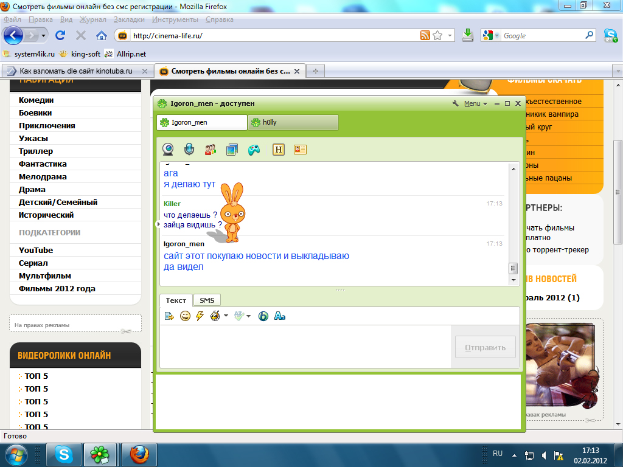
Task: Pick an animated tZer character icon
Action: 215,316
